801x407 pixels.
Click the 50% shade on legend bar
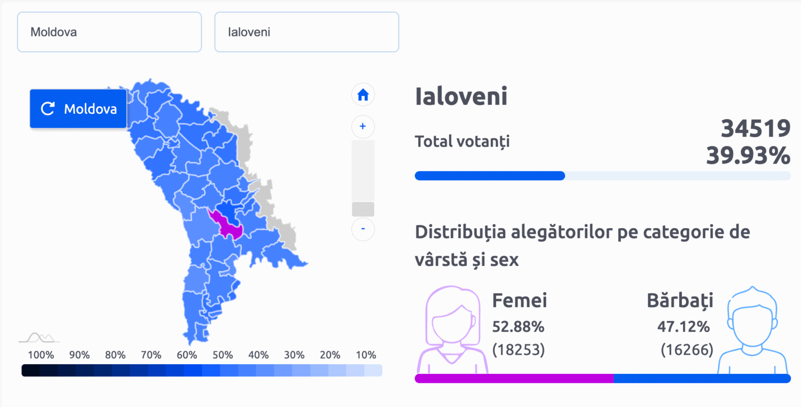point(219,370)
